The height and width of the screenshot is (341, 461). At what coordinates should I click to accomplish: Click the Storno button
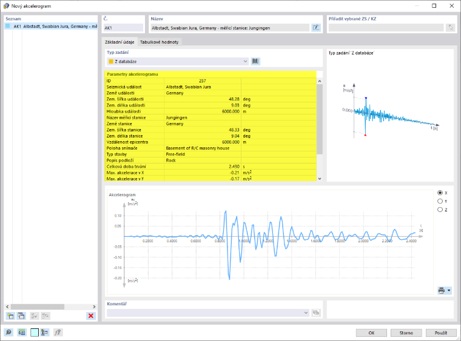point(406,333)
